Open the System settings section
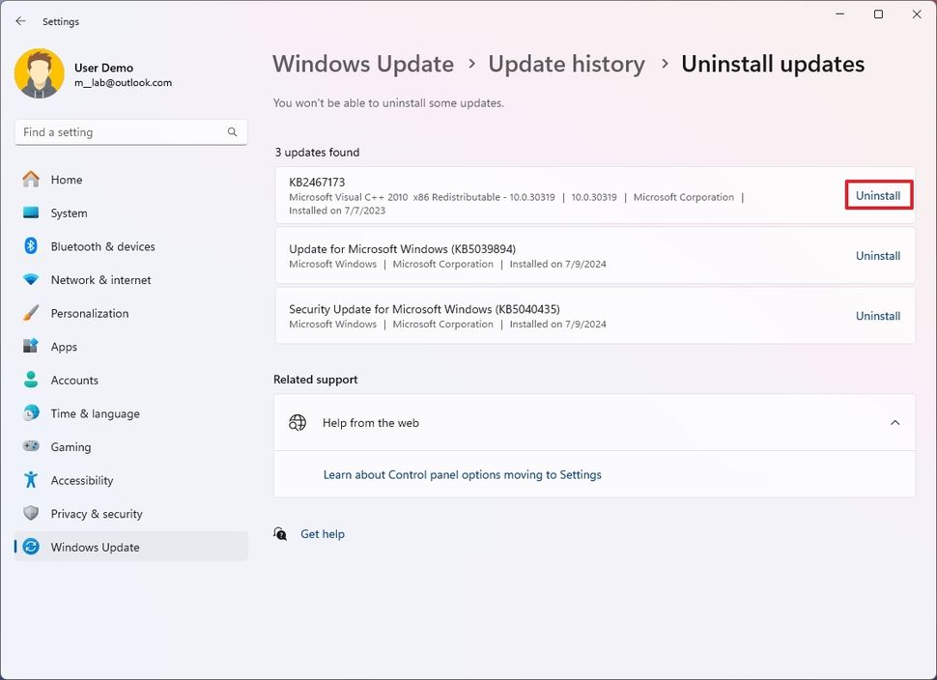The width and height of the screenshot is (937, 680). click(x=66, y=212)
